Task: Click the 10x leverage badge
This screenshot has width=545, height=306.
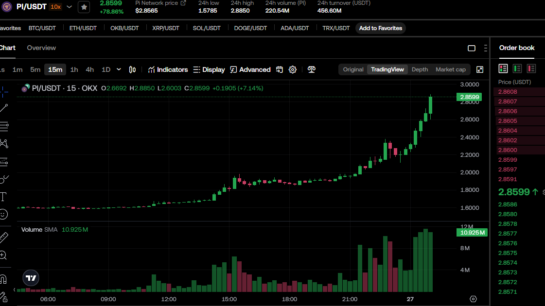Action: point(55,7)
